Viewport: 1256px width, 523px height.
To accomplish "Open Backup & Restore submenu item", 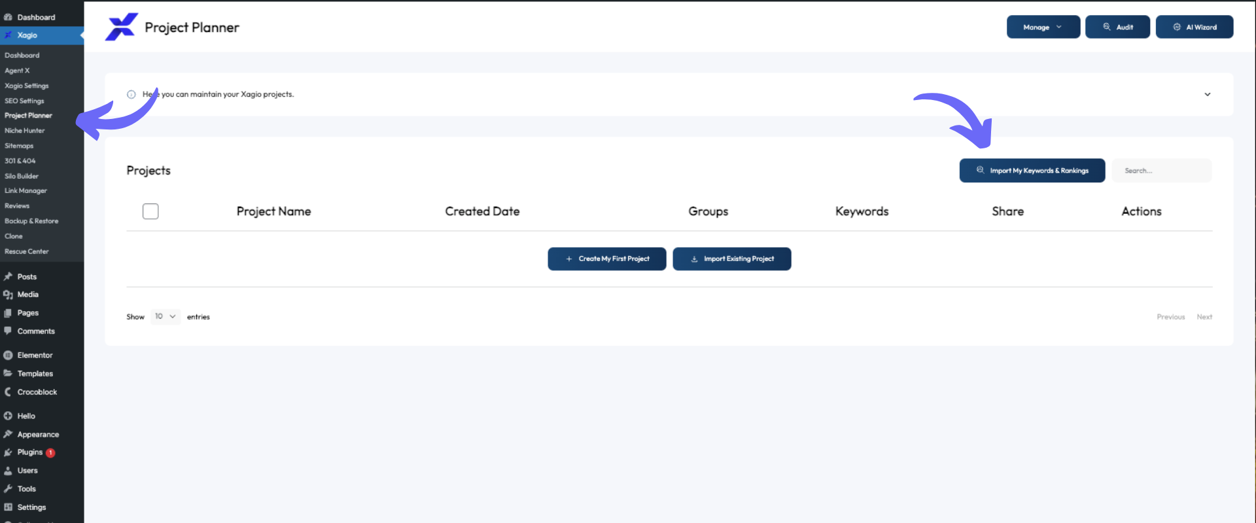I will point(31,221).
